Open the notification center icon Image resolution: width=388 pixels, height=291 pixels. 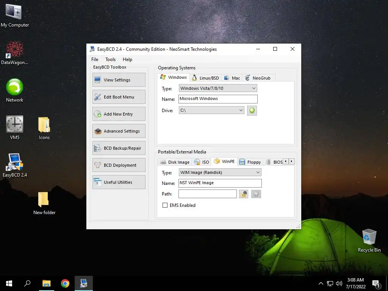376,283
